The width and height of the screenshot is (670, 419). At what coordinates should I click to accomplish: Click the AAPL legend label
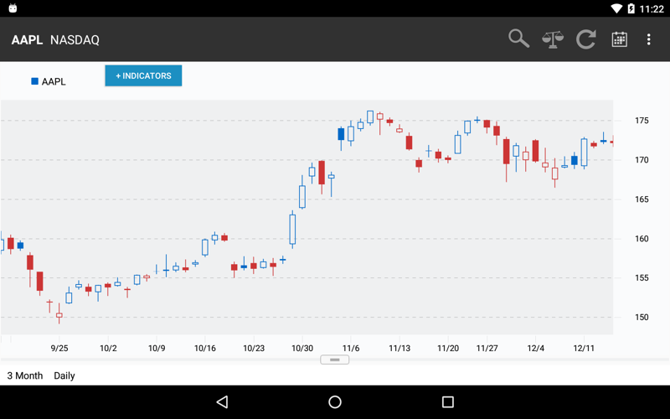coord(54,81)
